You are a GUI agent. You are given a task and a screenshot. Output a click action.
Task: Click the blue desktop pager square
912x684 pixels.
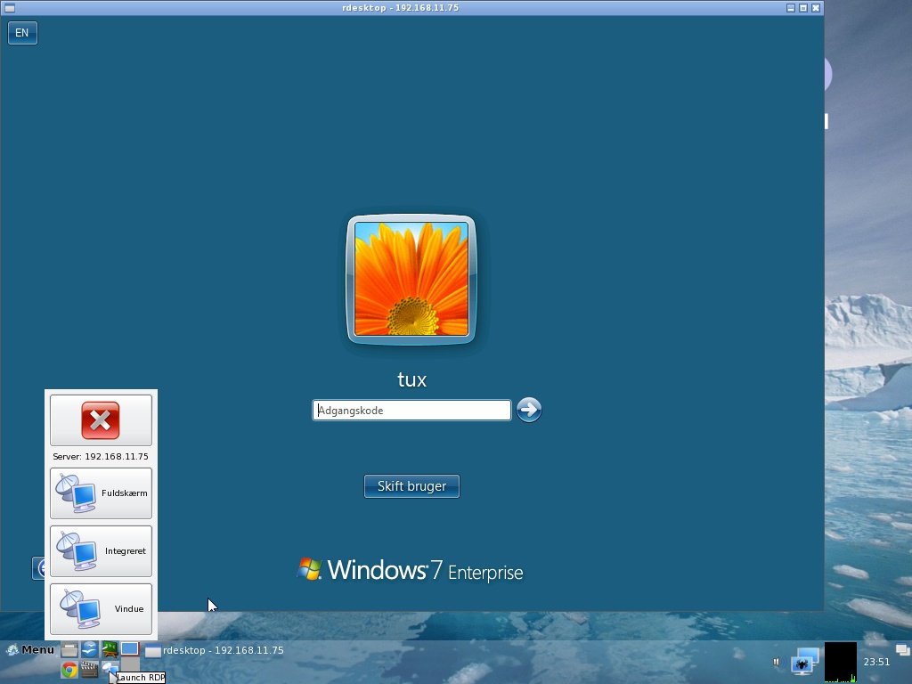pyautogui.click(x=130, y=648)
